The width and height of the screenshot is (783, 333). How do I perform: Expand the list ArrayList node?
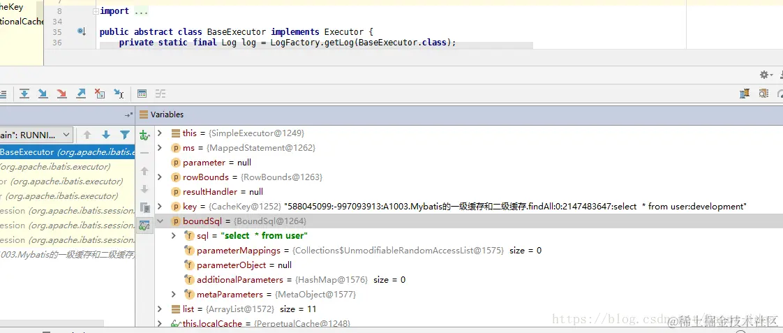160,309
